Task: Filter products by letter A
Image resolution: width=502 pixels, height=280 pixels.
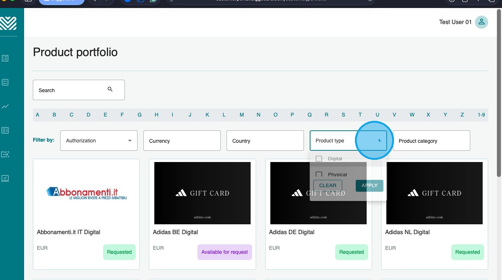Action: click(38, 115)
